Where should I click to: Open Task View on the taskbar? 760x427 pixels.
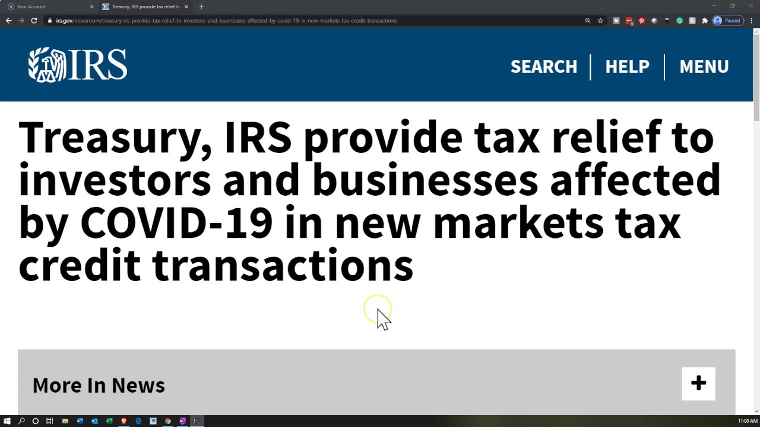click(x=50, y=421)
